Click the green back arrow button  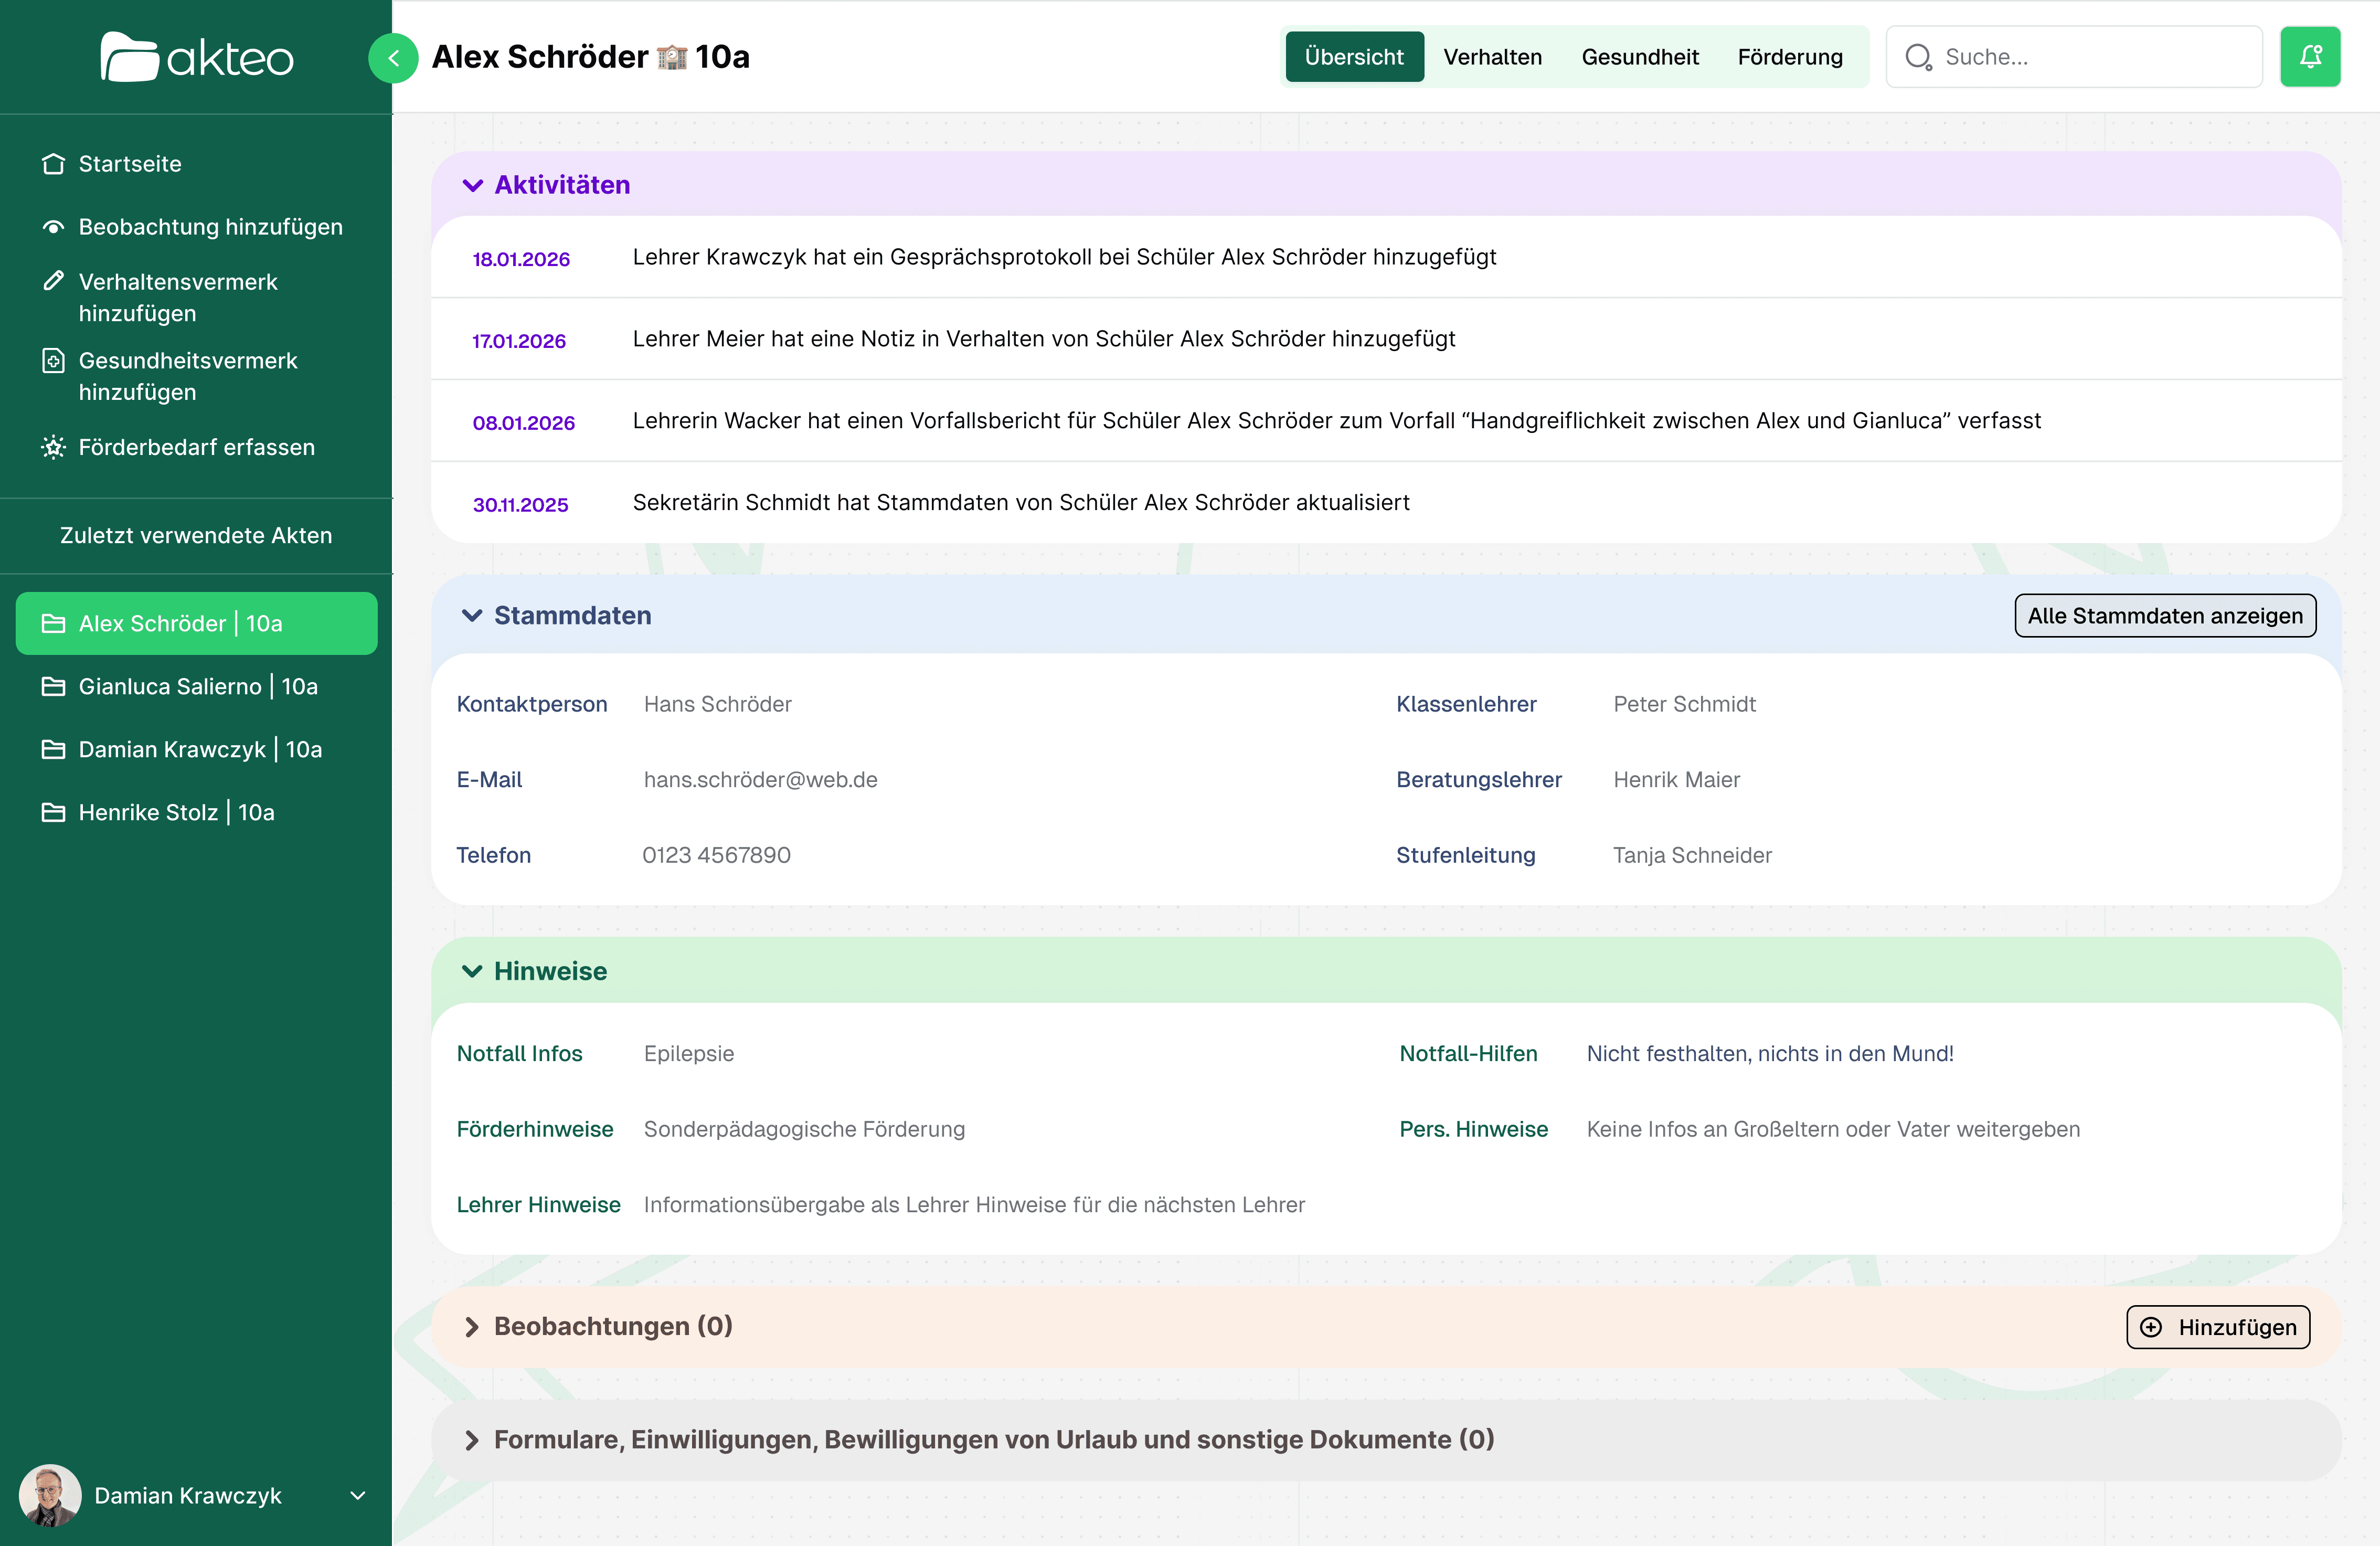(x=393, y=58)
